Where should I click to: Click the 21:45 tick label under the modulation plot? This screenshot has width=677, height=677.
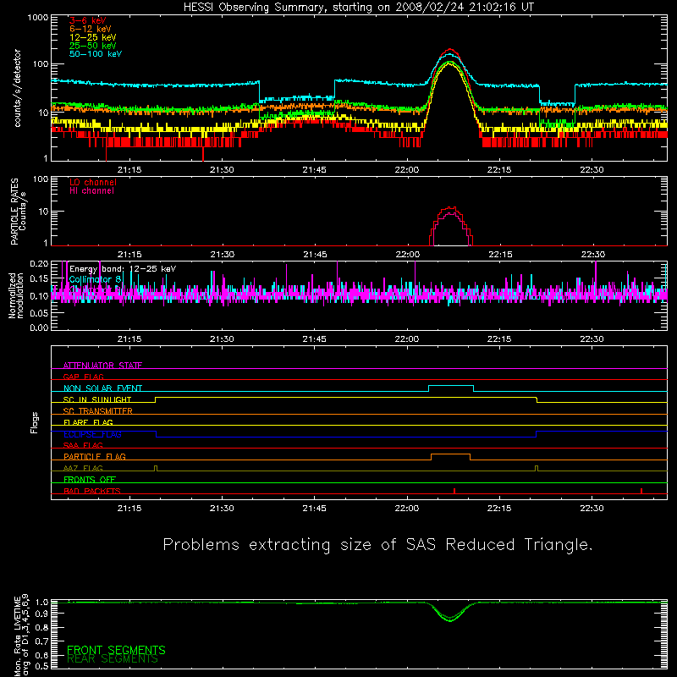coord(314,339)
